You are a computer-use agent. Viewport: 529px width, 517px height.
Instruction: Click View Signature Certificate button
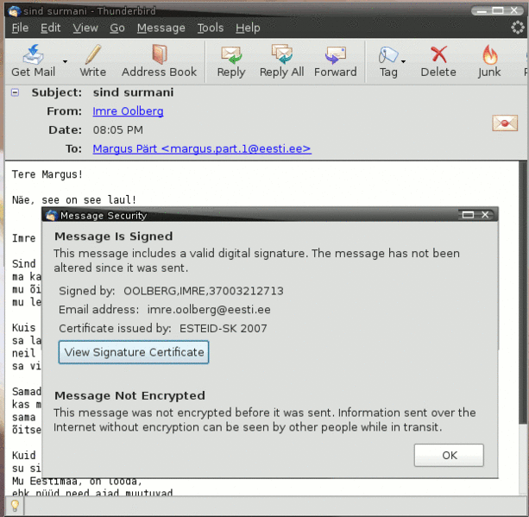134,352
